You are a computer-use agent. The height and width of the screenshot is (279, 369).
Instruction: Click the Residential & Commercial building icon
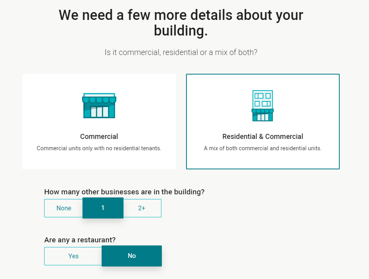coord(263,106)
